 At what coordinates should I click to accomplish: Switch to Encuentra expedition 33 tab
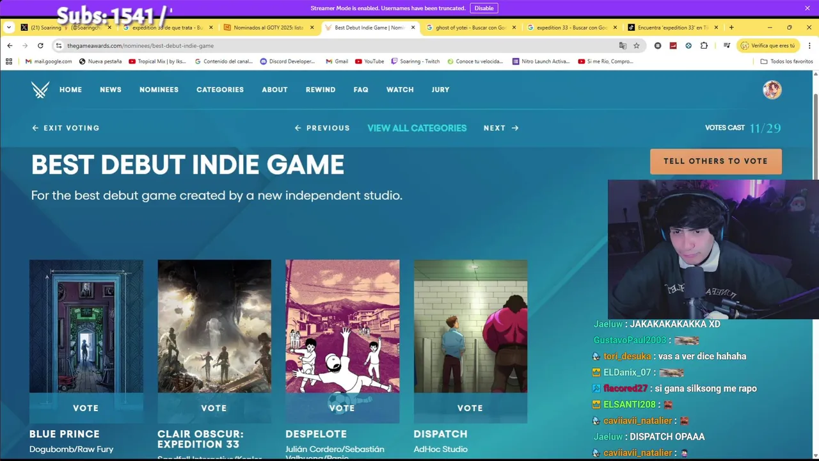(x=673, y=28)
